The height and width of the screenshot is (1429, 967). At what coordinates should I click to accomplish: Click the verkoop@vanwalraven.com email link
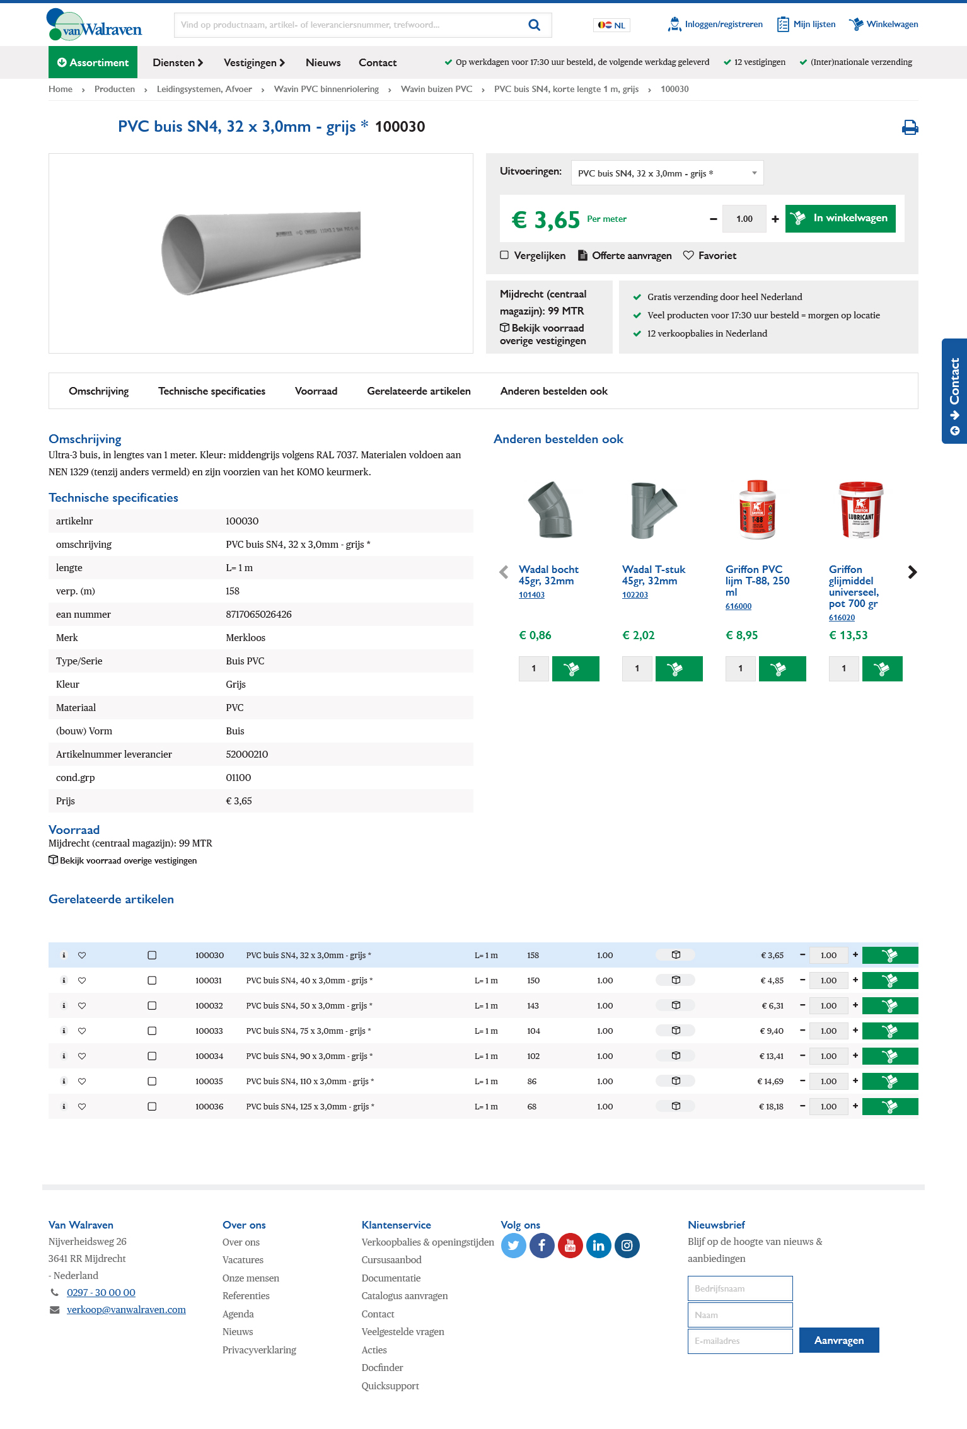click(126, 1310)
